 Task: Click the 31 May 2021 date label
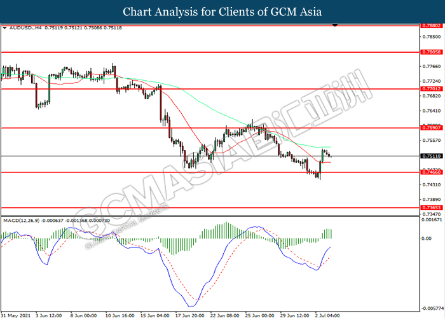pos(16,315)
